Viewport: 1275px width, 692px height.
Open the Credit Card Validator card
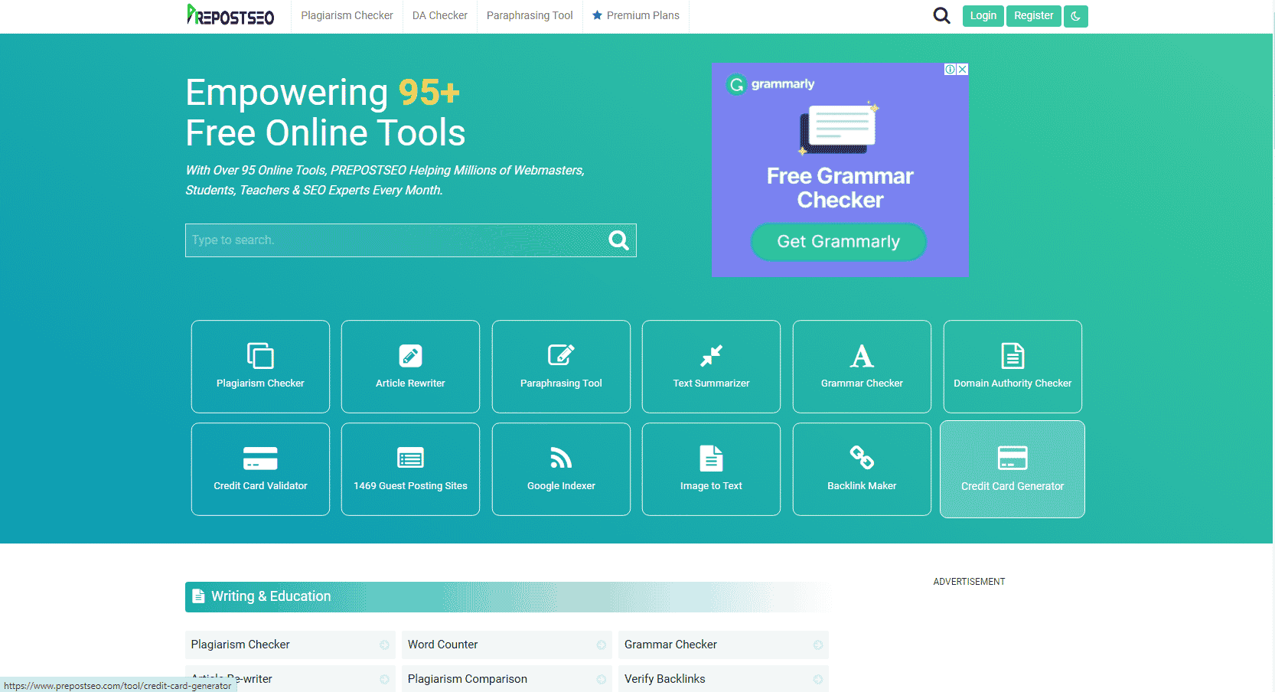click(x=260, y=469)
